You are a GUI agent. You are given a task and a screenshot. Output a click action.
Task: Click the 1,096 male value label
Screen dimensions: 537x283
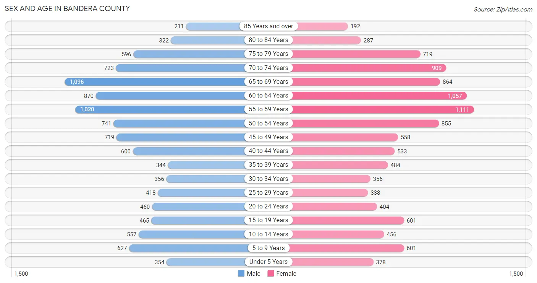77,82
